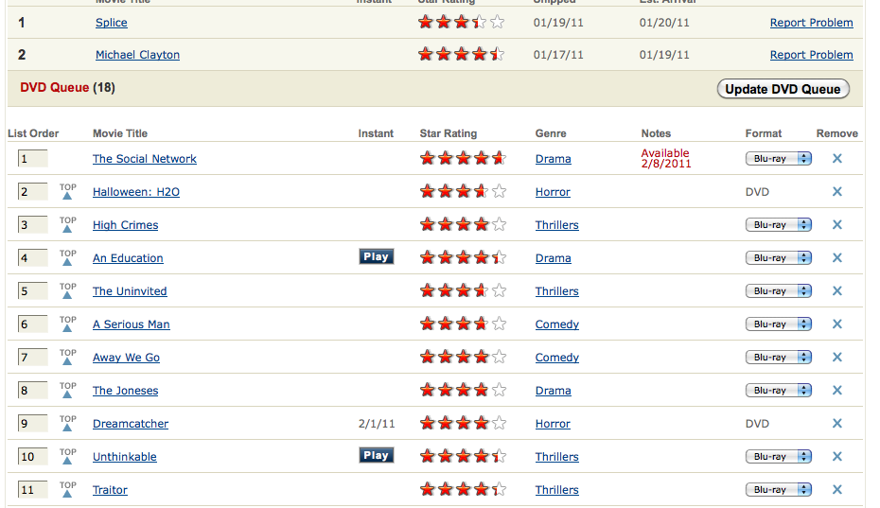Remove The Uninvited from the queue

(836, 291)
